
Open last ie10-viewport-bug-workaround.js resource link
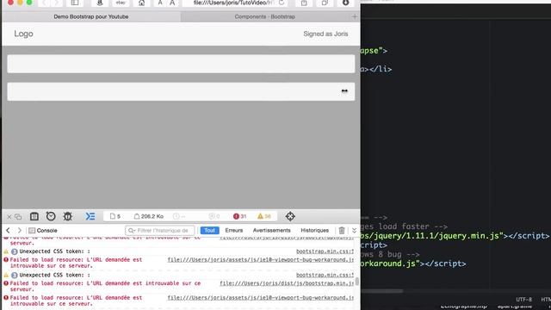pyautogui.click(x=261, y=298)
